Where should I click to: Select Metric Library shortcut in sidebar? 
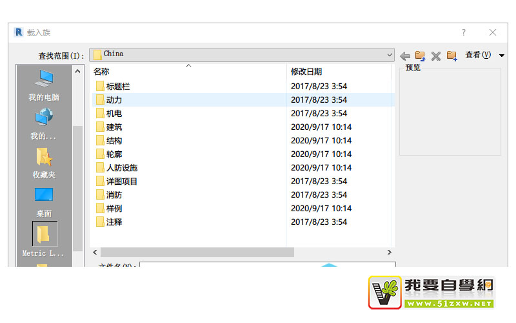click(x=44, y=239)
